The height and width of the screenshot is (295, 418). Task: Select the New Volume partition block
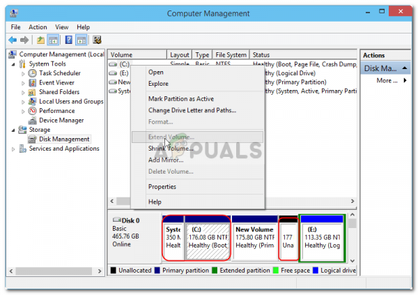click(x=255, y=238)
